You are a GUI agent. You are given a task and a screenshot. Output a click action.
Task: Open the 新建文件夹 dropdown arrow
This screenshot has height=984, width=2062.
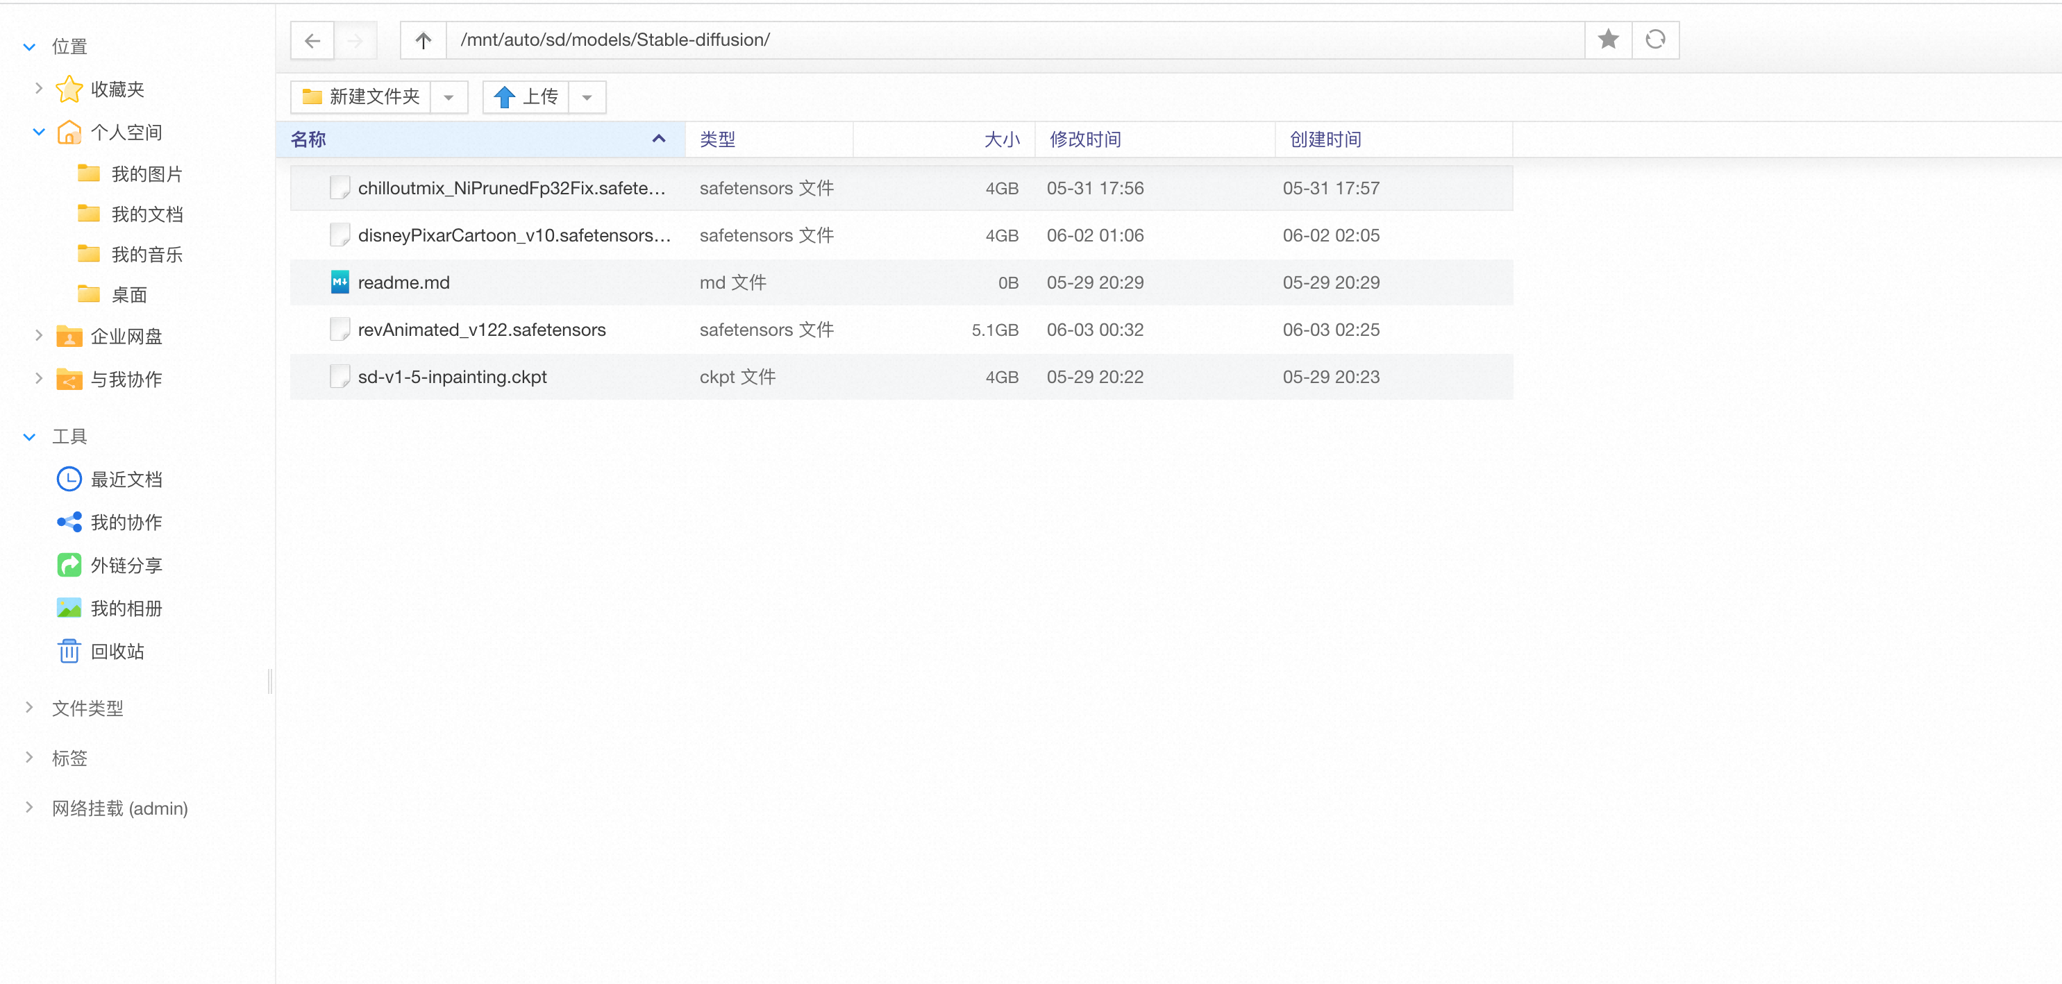pyautogui.click(x=449, y=96)
